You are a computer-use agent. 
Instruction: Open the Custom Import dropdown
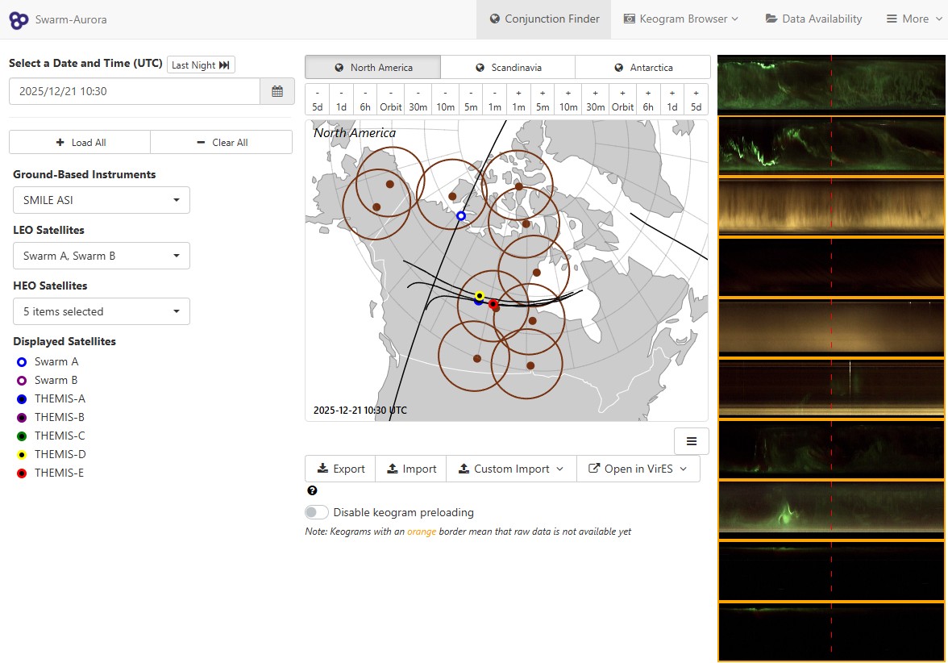[511, 469]
